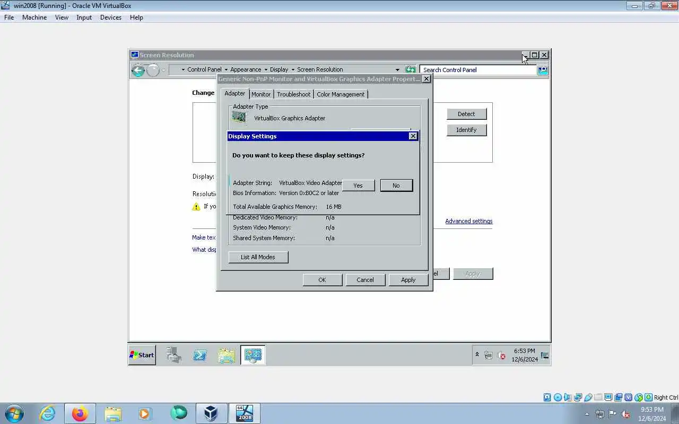679x424 pixels.
Task: Open Explorer folder icon in guest taskbar
Action: click(x=227, y=355)
